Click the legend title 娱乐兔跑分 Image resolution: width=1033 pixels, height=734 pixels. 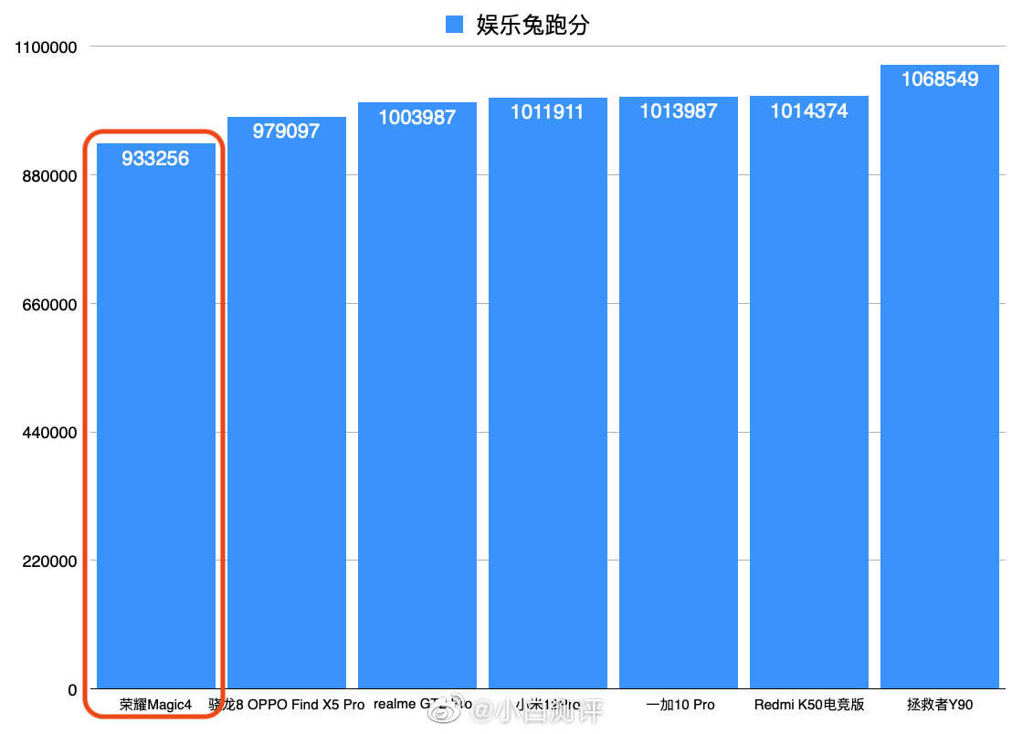click(532, 25)
